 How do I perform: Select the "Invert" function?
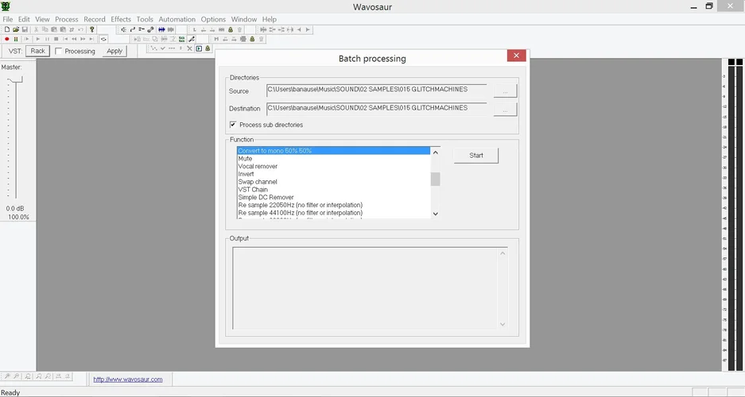point(333,174)
